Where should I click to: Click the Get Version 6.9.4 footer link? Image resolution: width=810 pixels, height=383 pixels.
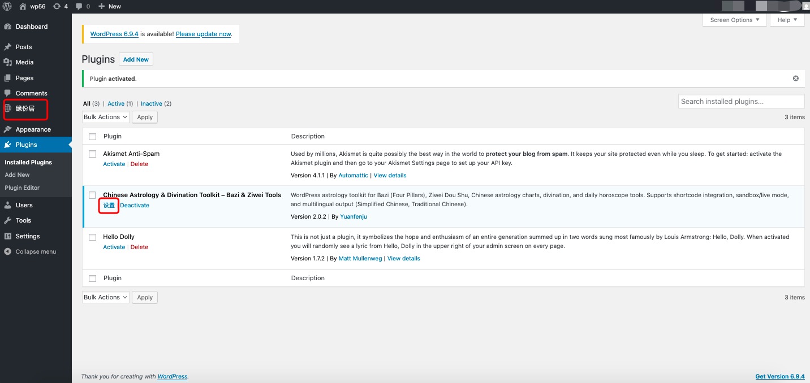780,376
